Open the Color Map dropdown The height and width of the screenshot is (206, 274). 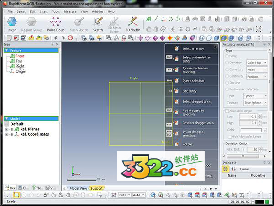[x=257, y=63]
